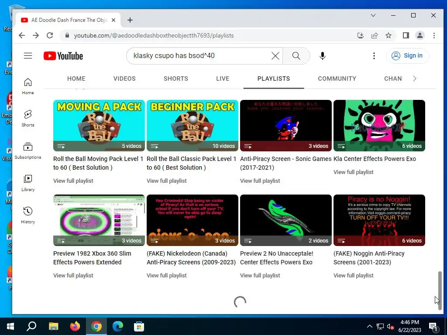Screen dimensions: 447x335
Task: Open BEGINNER PACK playlist thumbnail
Action: click(x=193, y=126)
